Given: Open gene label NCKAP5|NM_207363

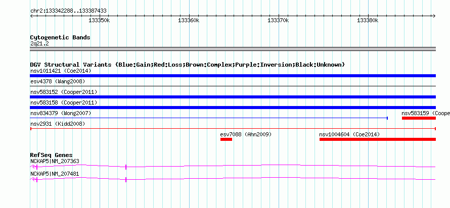Looking at the screenshot, I should pos(55,161).
